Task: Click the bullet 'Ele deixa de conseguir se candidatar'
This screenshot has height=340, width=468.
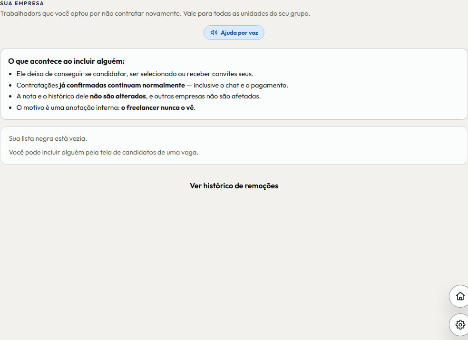Action: coord(135,74)
